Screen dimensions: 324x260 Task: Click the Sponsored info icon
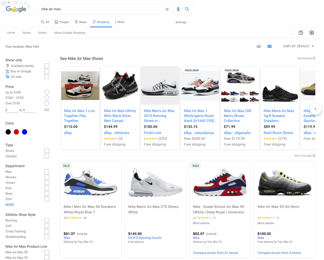click(x=314, y=58)
